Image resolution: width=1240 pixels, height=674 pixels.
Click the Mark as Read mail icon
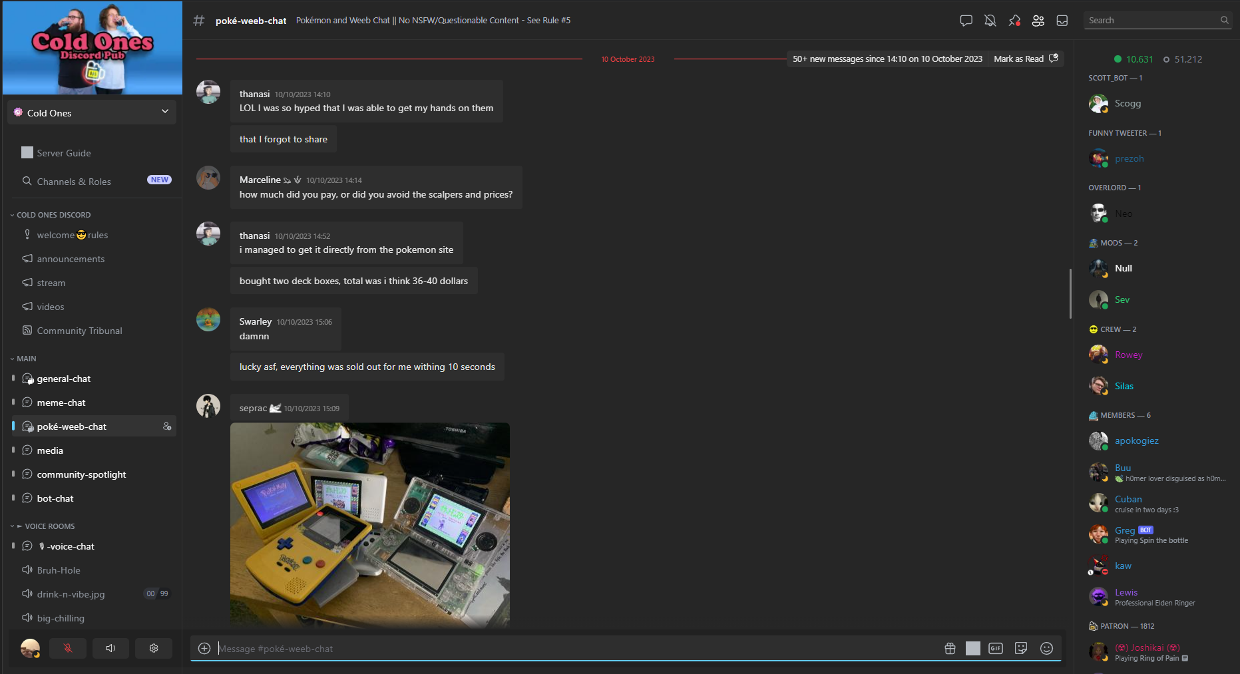[1054, 59]
